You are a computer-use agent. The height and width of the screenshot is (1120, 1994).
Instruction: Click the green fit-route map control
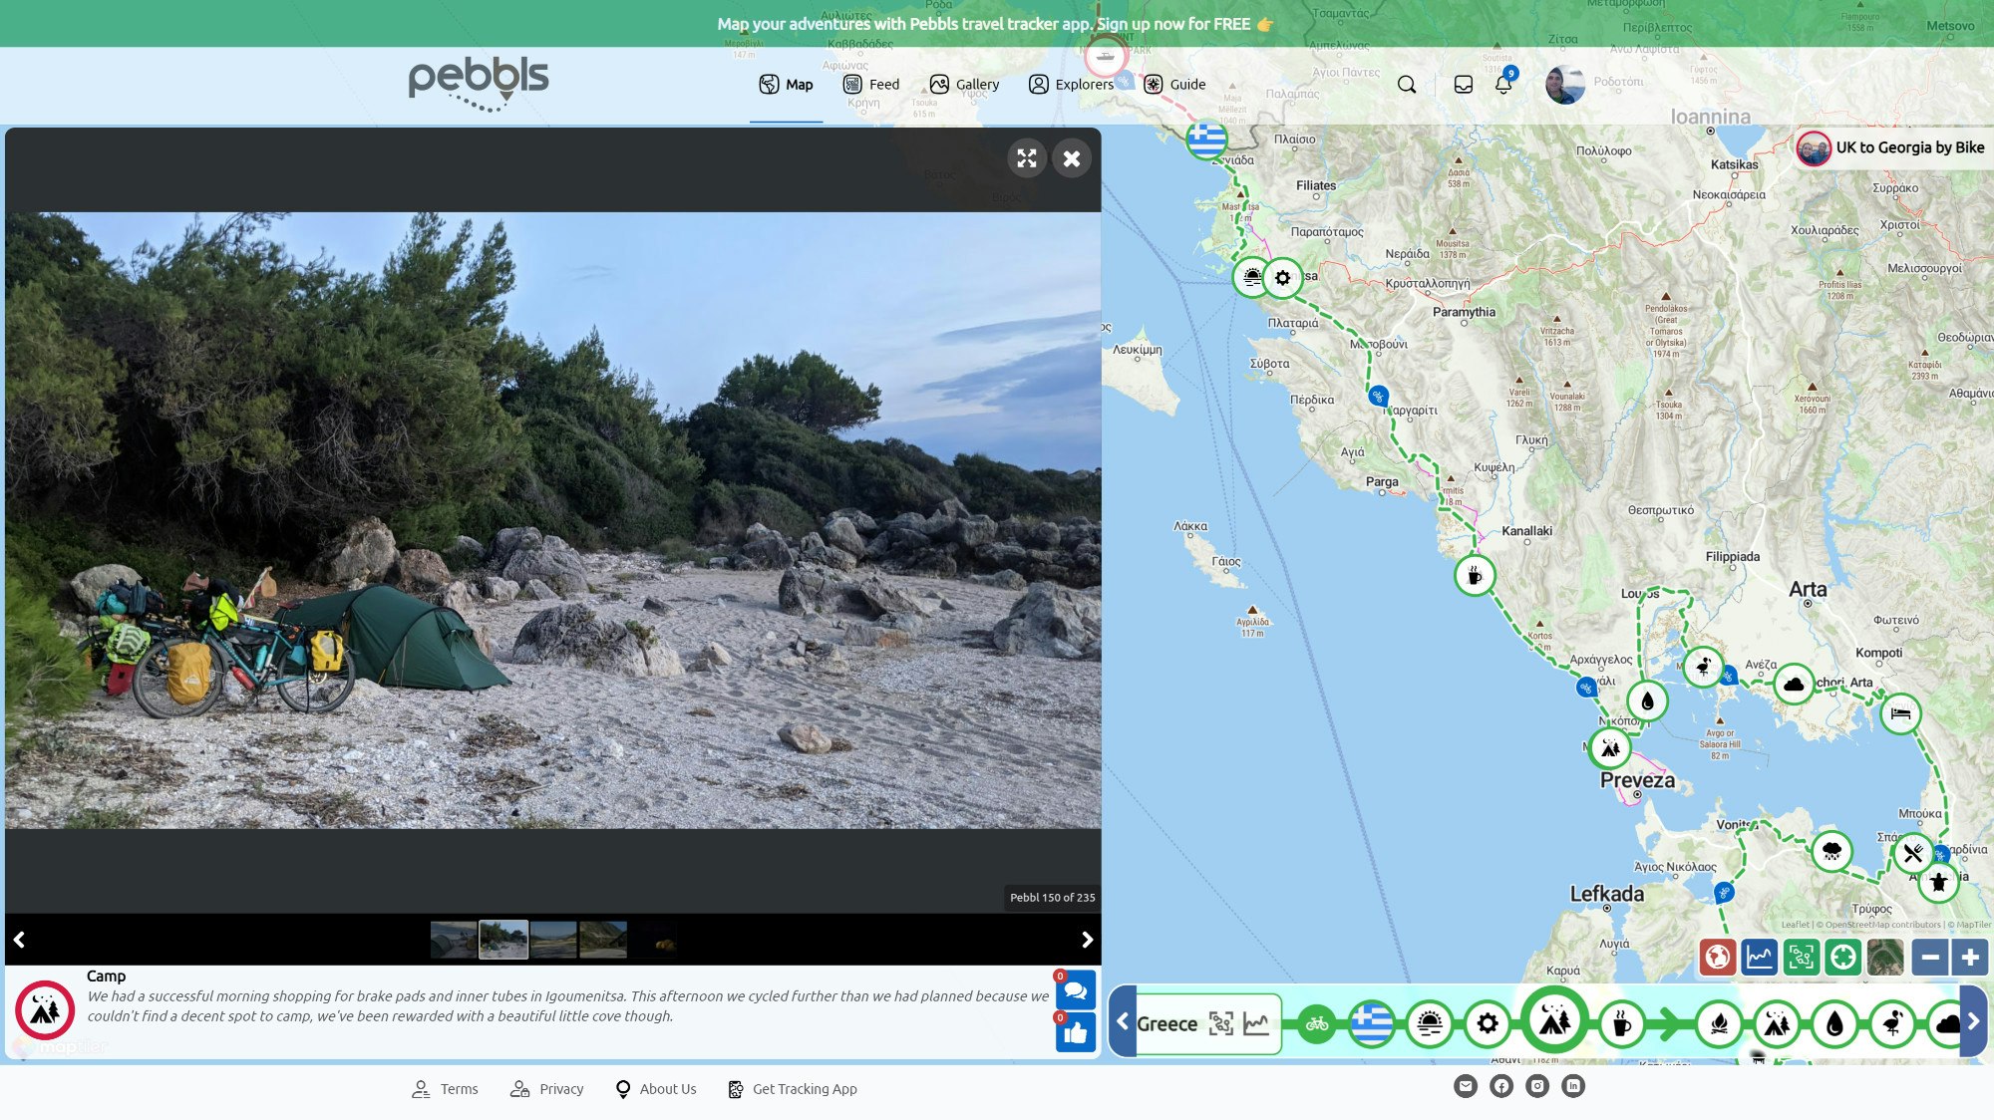[1802, 958]
